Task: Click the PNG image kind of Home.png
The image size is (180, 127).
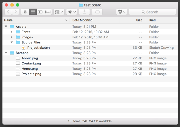Action: pos(158,69)
